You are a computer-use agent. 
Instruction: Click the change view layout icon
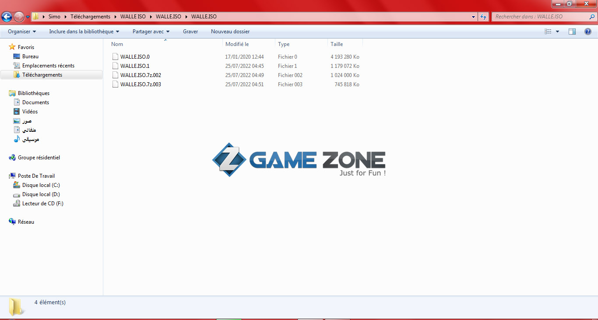click(x=548, y=32)
